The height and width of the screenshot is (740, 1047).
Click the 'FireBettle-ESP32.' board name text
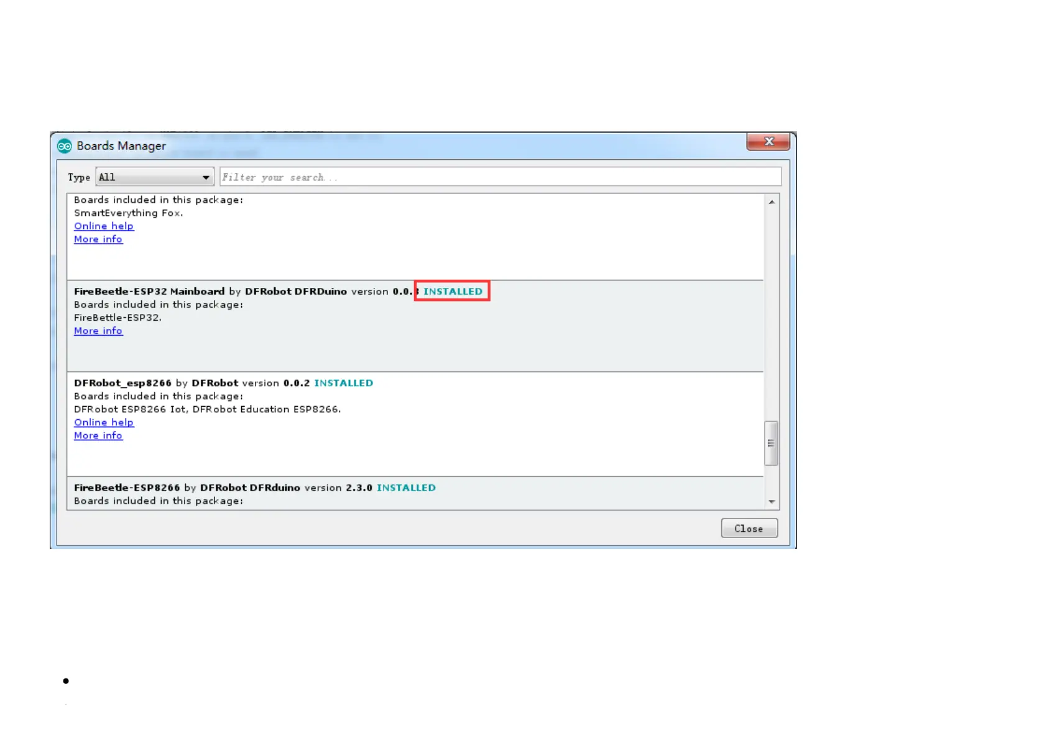pos(118,318)
